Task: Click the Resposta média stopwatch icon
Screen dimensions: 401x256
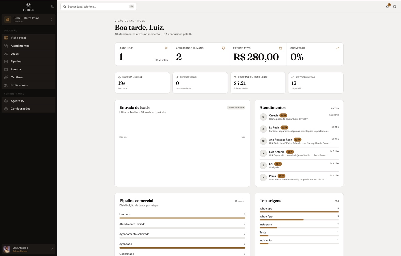Action: (120, 77)
